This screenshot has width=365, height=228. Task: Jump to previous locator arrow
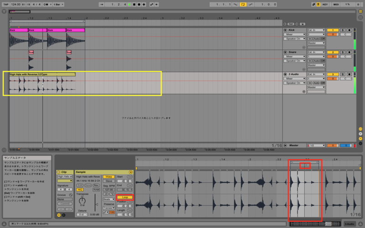tap(285, 24)
